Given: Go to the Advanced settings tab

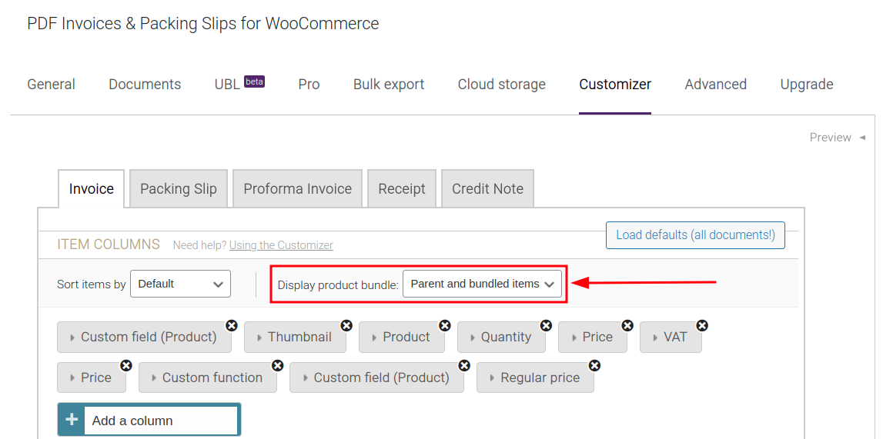Looking at the screenshot, I should point(716,85).
